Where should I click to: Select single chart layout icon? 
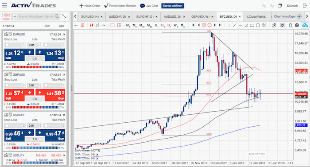click(x=112, y=25)
